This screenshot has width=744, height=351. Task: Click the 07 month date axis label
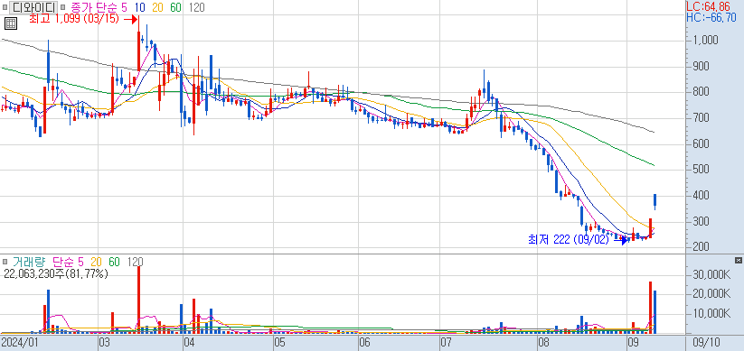pos(446,342)
